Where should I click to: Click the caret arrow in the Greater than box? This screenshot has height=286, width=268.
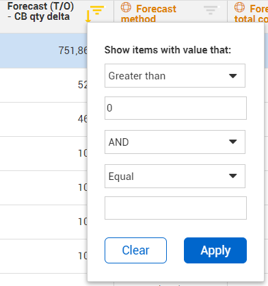233,76
